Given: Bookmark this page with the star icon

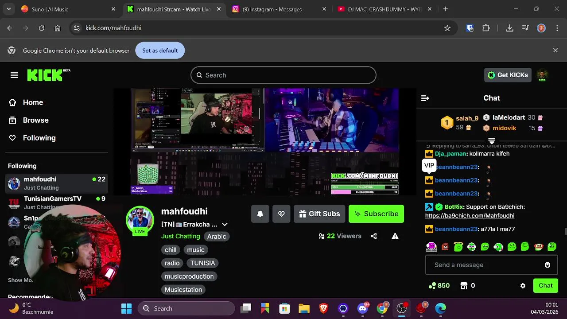Looking at the screenshot, I should [x=447, y=28].
